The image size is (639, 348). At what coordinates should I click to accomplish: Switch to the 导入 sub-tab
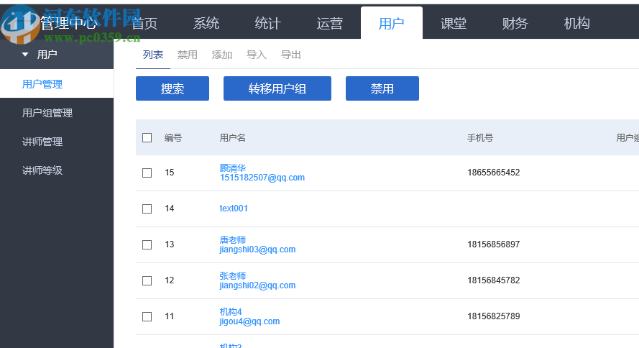coord(257,55)
